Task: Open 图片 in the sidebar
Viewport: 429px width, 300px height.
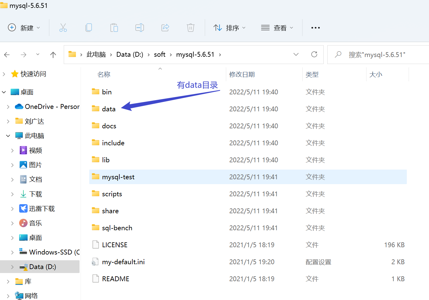Action: (36, 165)
